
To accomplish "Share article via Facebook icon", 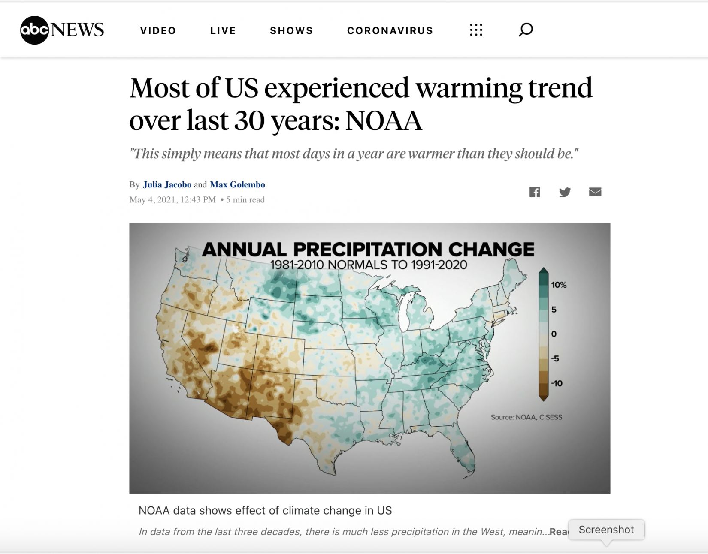I will pyautogui.click(x=535, y=192).
